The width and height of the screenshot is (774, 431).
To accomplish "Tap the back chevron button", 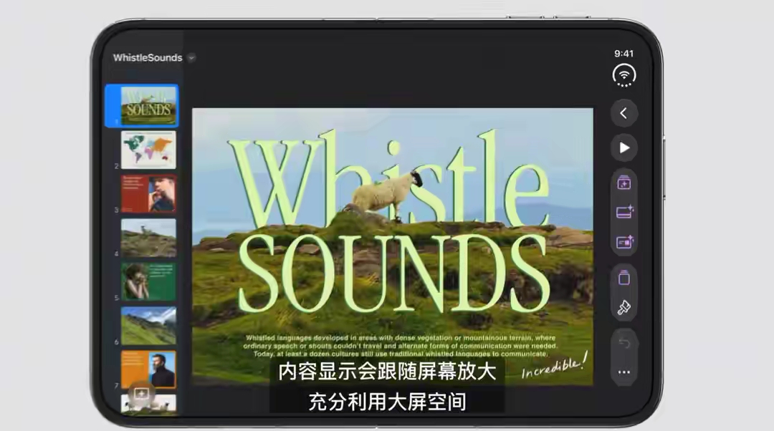I will (624, 113).
